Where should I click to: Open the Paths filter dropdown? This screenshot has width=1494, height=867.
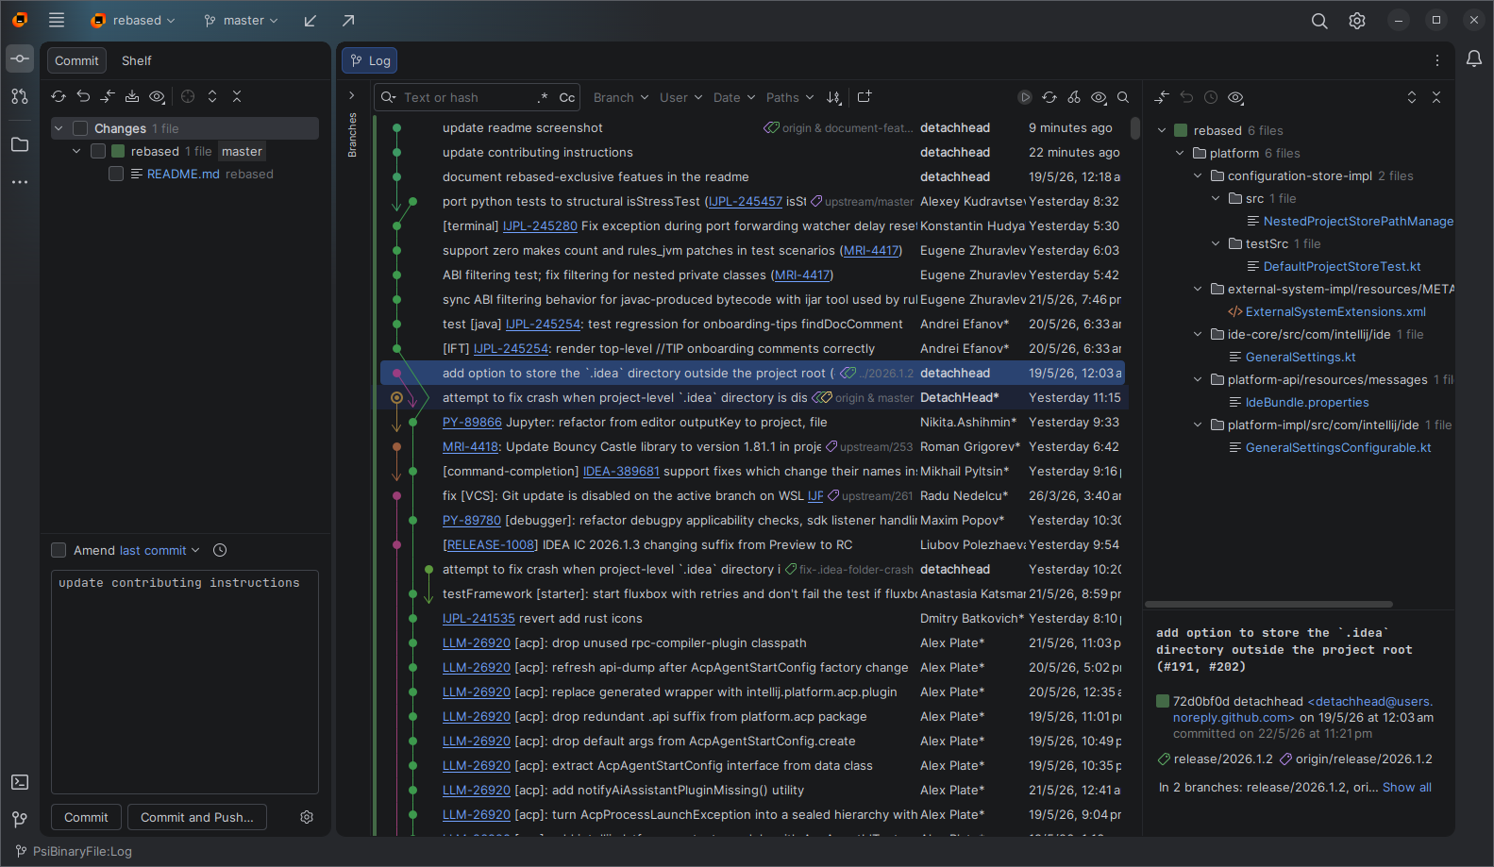click(x=790, y=97)
